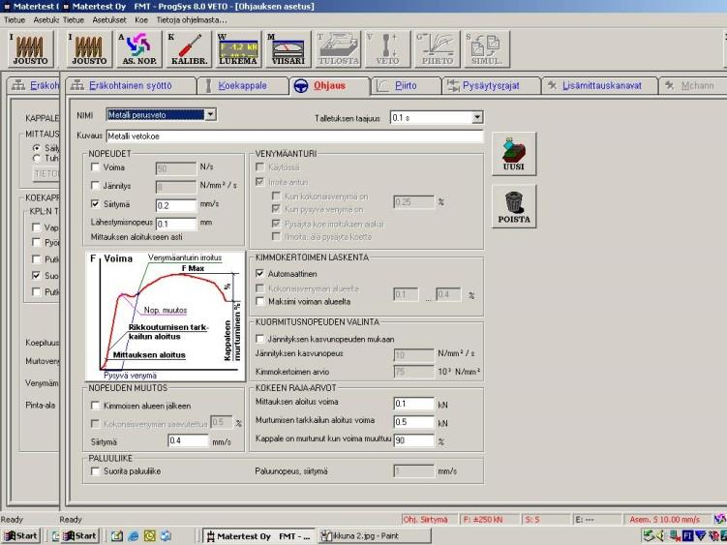
Task: Open the Koe menu
Action: coord(141,20)
